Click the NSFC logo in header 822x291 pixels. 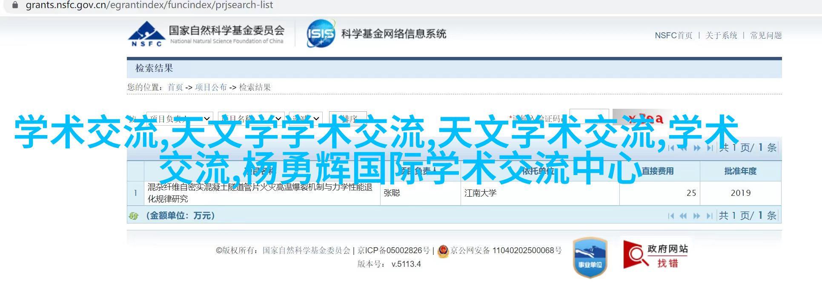tap(206, 34)
